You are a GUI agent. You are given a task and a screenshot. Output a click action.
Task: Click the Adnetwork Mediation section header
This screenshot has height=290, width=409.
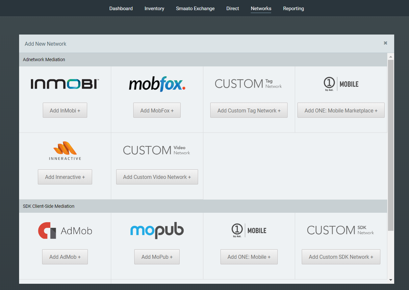coord(203,60)
